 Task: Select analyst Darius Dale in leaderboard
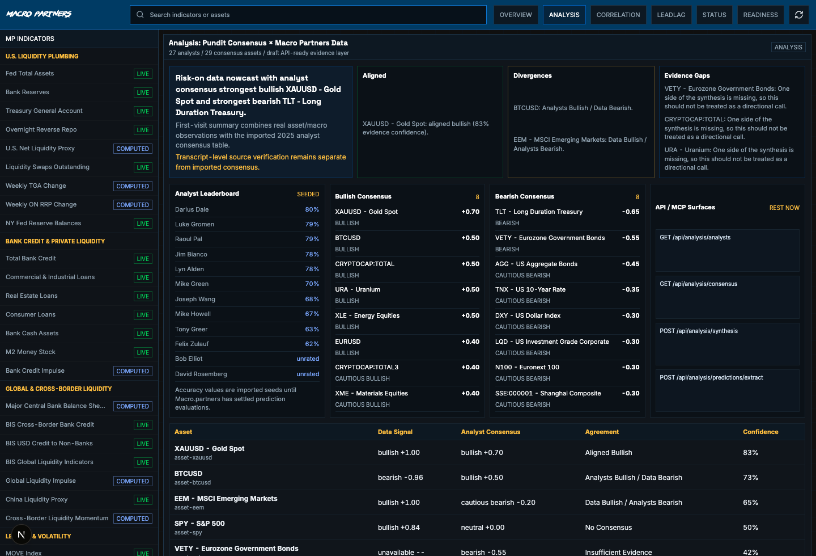coord(247,209)
